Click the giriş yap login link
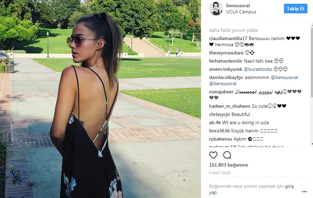Image resolution: width=313 pixels, height=198 pixels. [x=251, y=189]
